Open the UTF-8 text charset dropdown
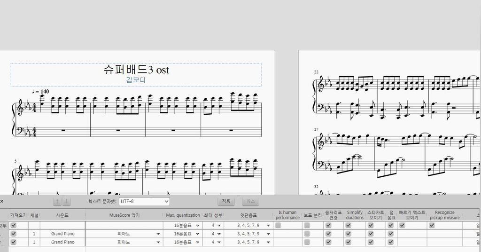Image resolution: width=481 pixels, height=252 pixels. click(144, 201)
